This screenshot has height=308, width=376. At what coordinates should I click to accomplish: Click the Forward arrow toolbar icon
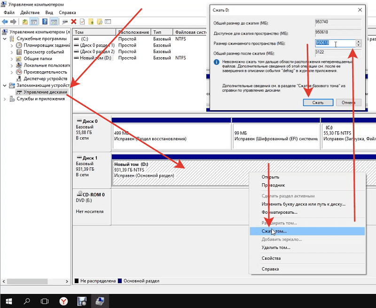[14, 22]
